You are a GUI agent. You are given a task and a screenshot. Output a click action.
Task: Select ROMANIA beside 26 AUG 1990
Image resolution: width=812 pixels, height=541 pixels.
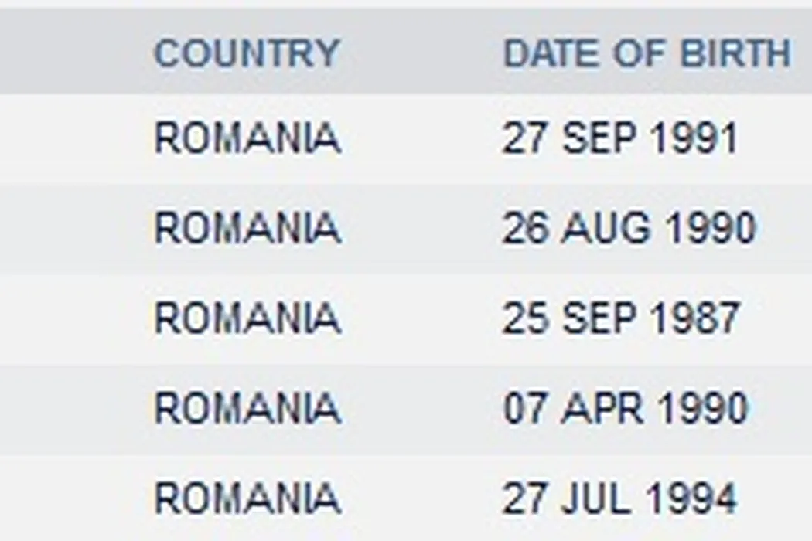tap(247, 229)
